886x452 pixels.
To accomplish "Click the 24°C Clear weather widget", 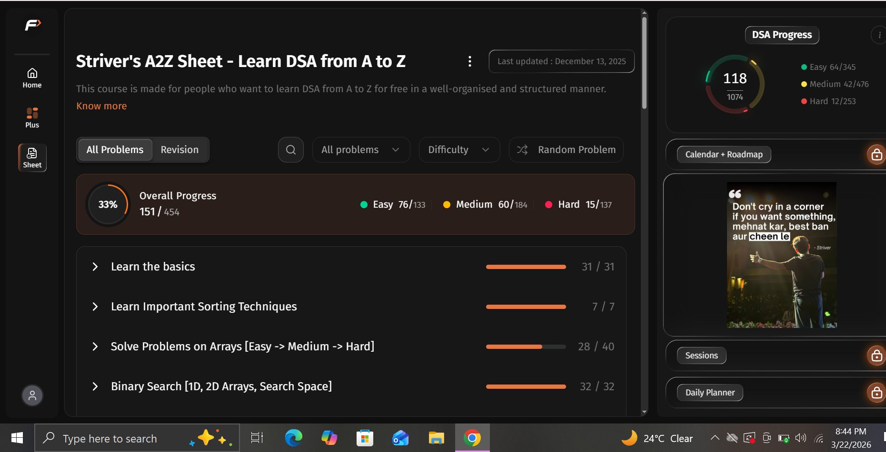I will coord(657,438).
